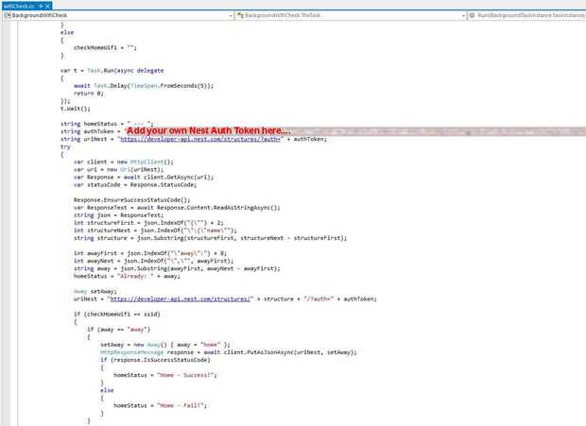Click the client.PutAsJsonAsync(uriNest, setAway) line
The width and height of the screenshot is (586, 426).
point(229,352)
